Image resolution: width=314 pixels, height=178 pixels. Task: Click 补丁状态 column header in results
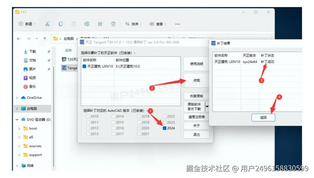tap(267, 55)
